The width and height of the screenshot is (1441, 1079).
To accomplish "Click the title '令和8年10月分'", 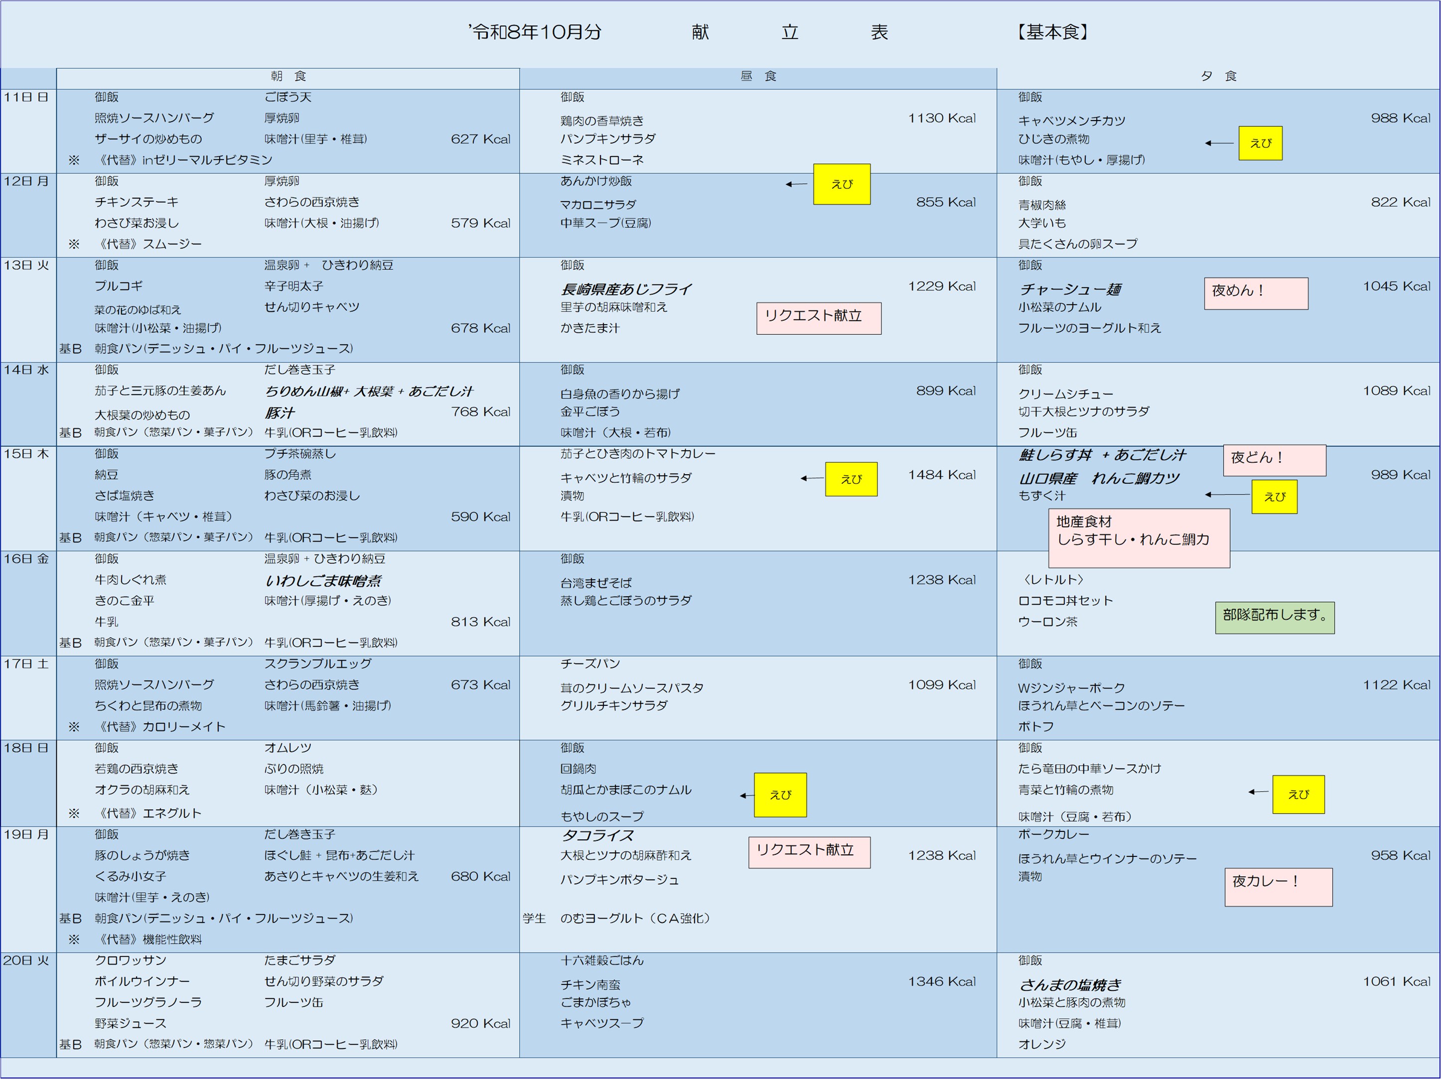I will point(535,32).
